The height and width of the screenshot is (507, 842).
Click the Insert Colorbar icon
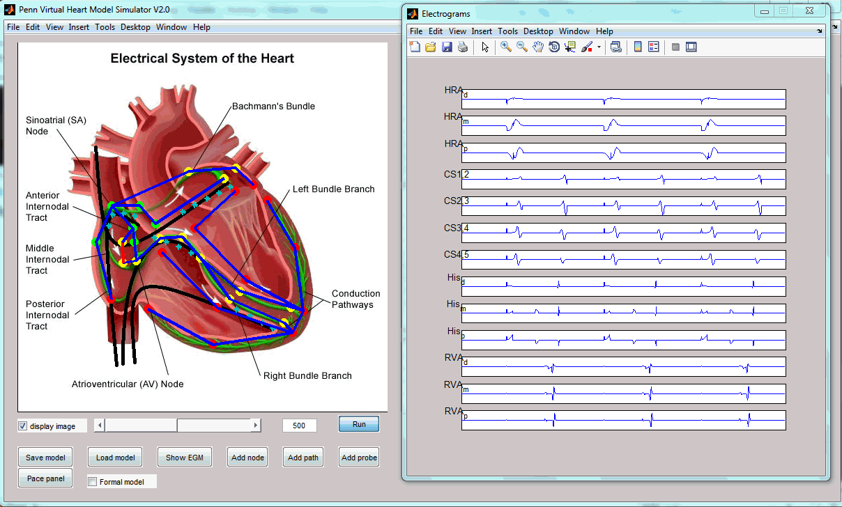(637, 47)
